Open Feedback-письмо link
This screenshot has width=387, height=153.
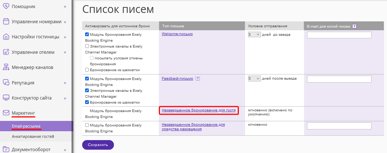[x=177, y=79]
